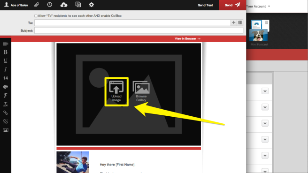This screenshot has width=308, height=173.
Task: Open the color palette tool
Action: coord(6,87)
